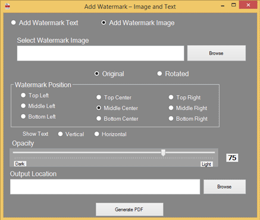This screenshot has height=220, width=260.
Task: Click the Output Location label
Action: pos(33,174)
